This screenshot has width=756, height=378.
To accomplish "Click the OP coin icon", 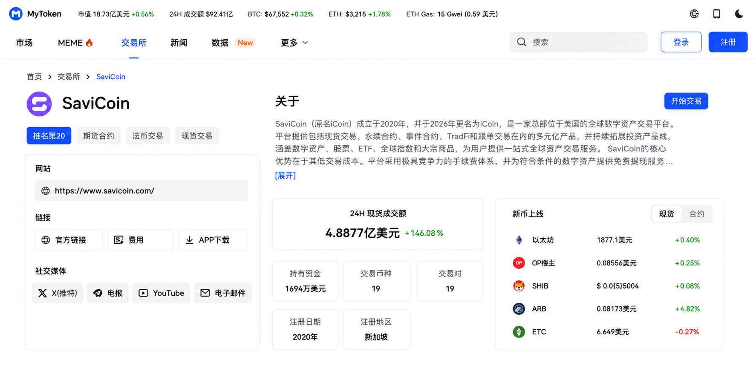I will 519,263.
